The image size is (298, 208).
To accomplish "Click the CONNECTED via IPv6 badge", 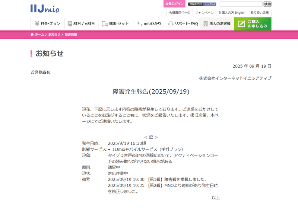I will (x=202, y=4).
